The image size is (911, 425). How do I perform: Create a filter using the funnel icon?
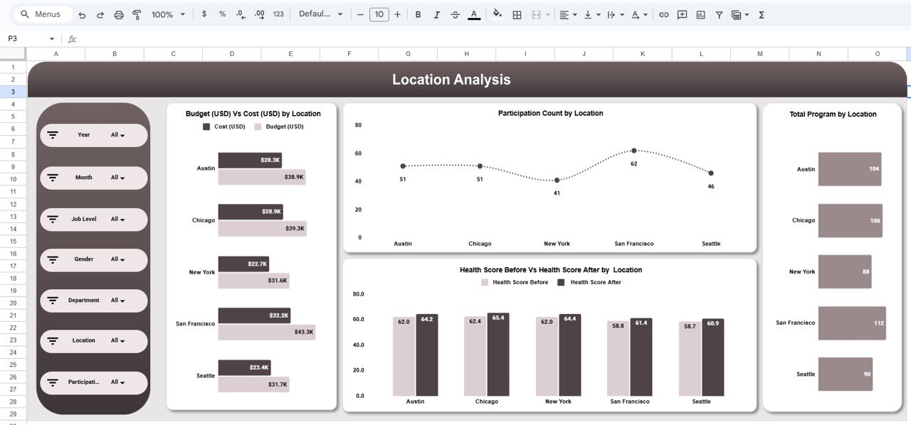[720, 14]
